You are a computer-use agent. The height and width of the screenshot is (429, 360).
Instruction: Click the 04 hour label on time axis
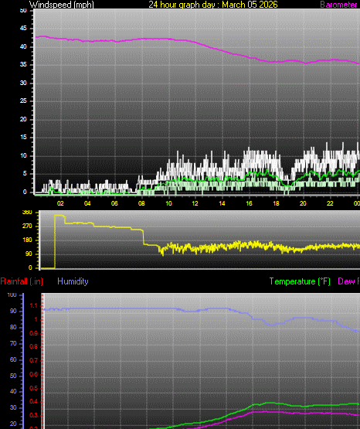(x=87, y=203)
